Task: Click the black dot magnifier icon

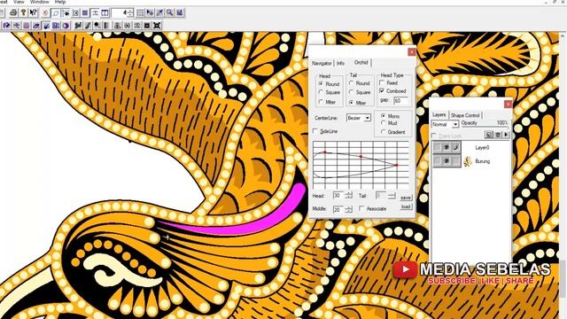Action: click(x=97, y=26)
